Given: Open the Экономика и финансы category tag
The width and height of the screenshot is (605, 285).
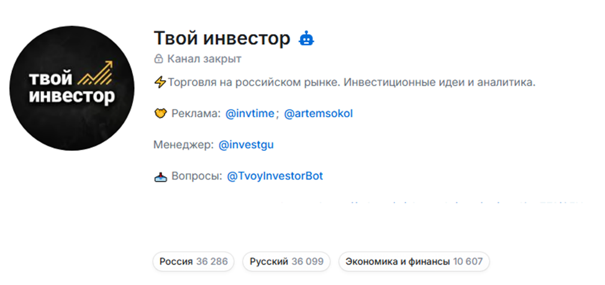Looking at the screenshot, I should [x=414, y=261].
